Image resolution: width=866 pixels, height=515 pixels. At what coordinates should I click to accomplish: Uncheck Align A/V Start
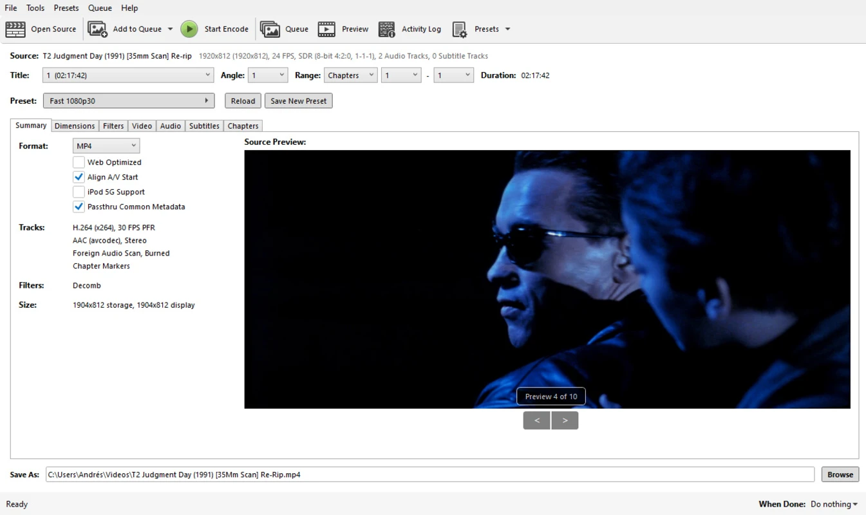pos(79,177)
